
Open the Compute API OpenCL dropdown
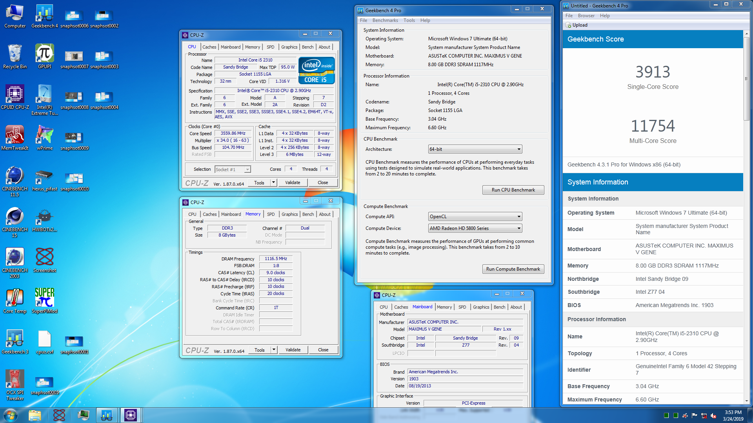tap(475, 217)
